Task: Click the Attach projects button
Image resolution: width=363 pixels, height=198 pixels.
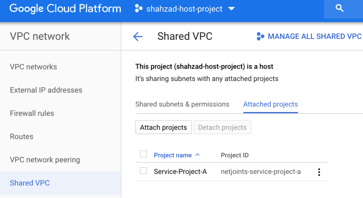Action: point(163,127)
